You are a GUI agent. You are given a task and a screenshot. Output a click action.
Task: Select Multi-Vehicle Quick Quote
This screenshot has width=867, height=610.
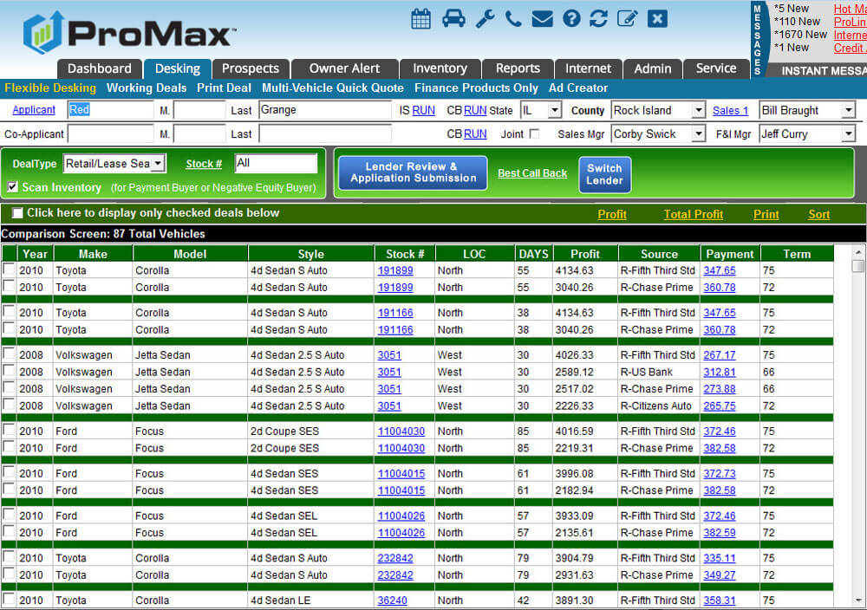333,88
